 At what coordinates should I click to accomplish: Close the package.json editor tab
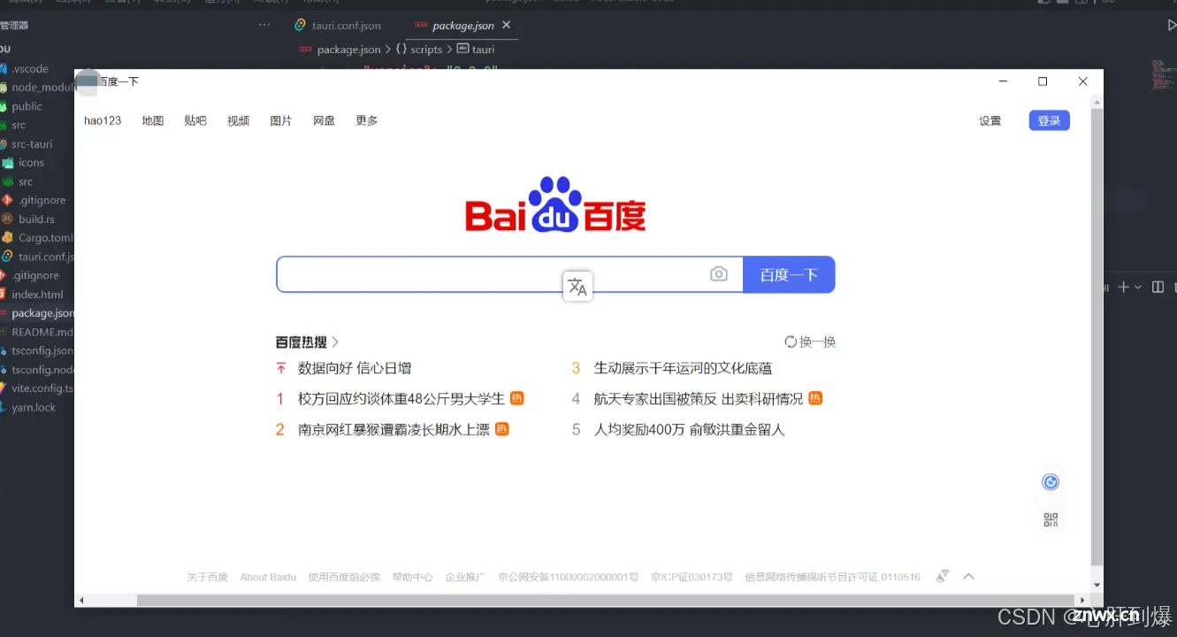pos(506,25)
